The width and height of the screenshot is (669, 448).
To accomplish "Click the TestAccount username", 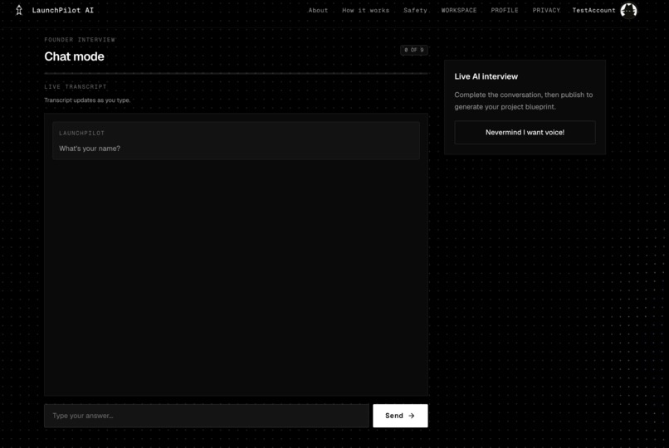I will tap(594, 10).
